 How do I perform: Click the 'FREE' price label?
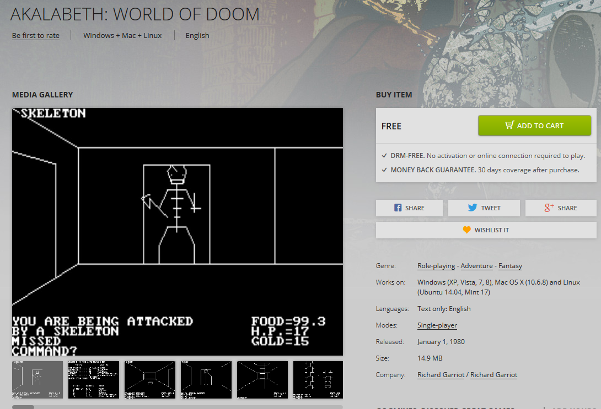391,126
